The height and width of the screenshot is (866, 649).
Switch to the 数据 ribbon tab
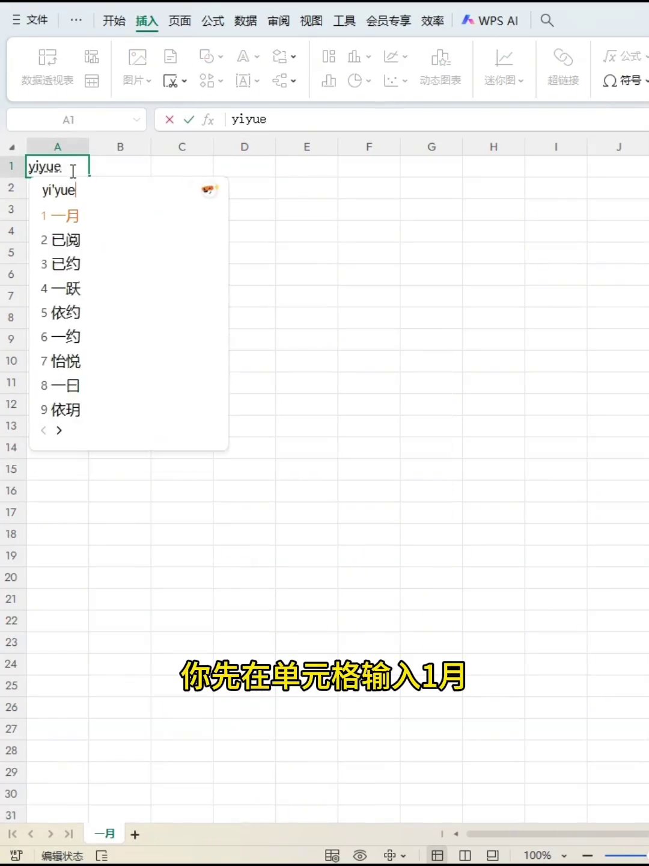246,20
